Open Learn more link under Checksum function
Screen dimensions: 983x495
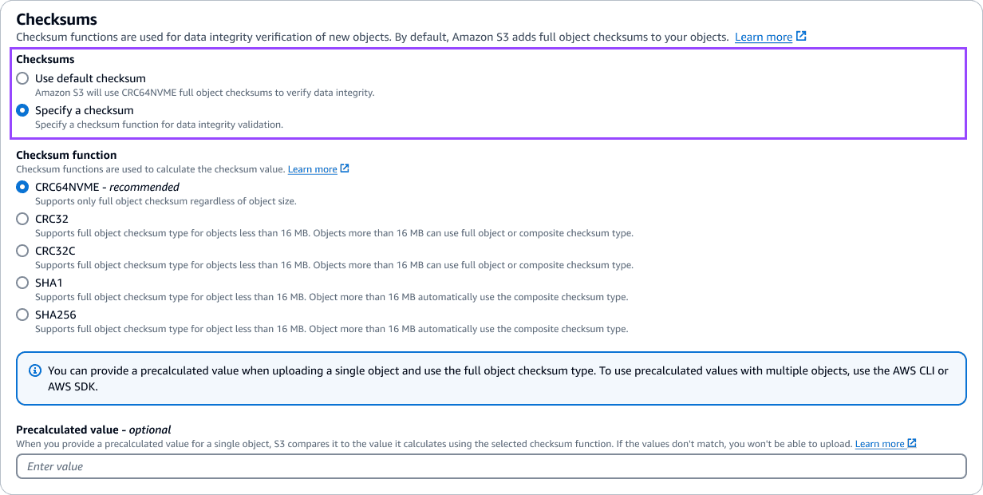click(312, 169)
